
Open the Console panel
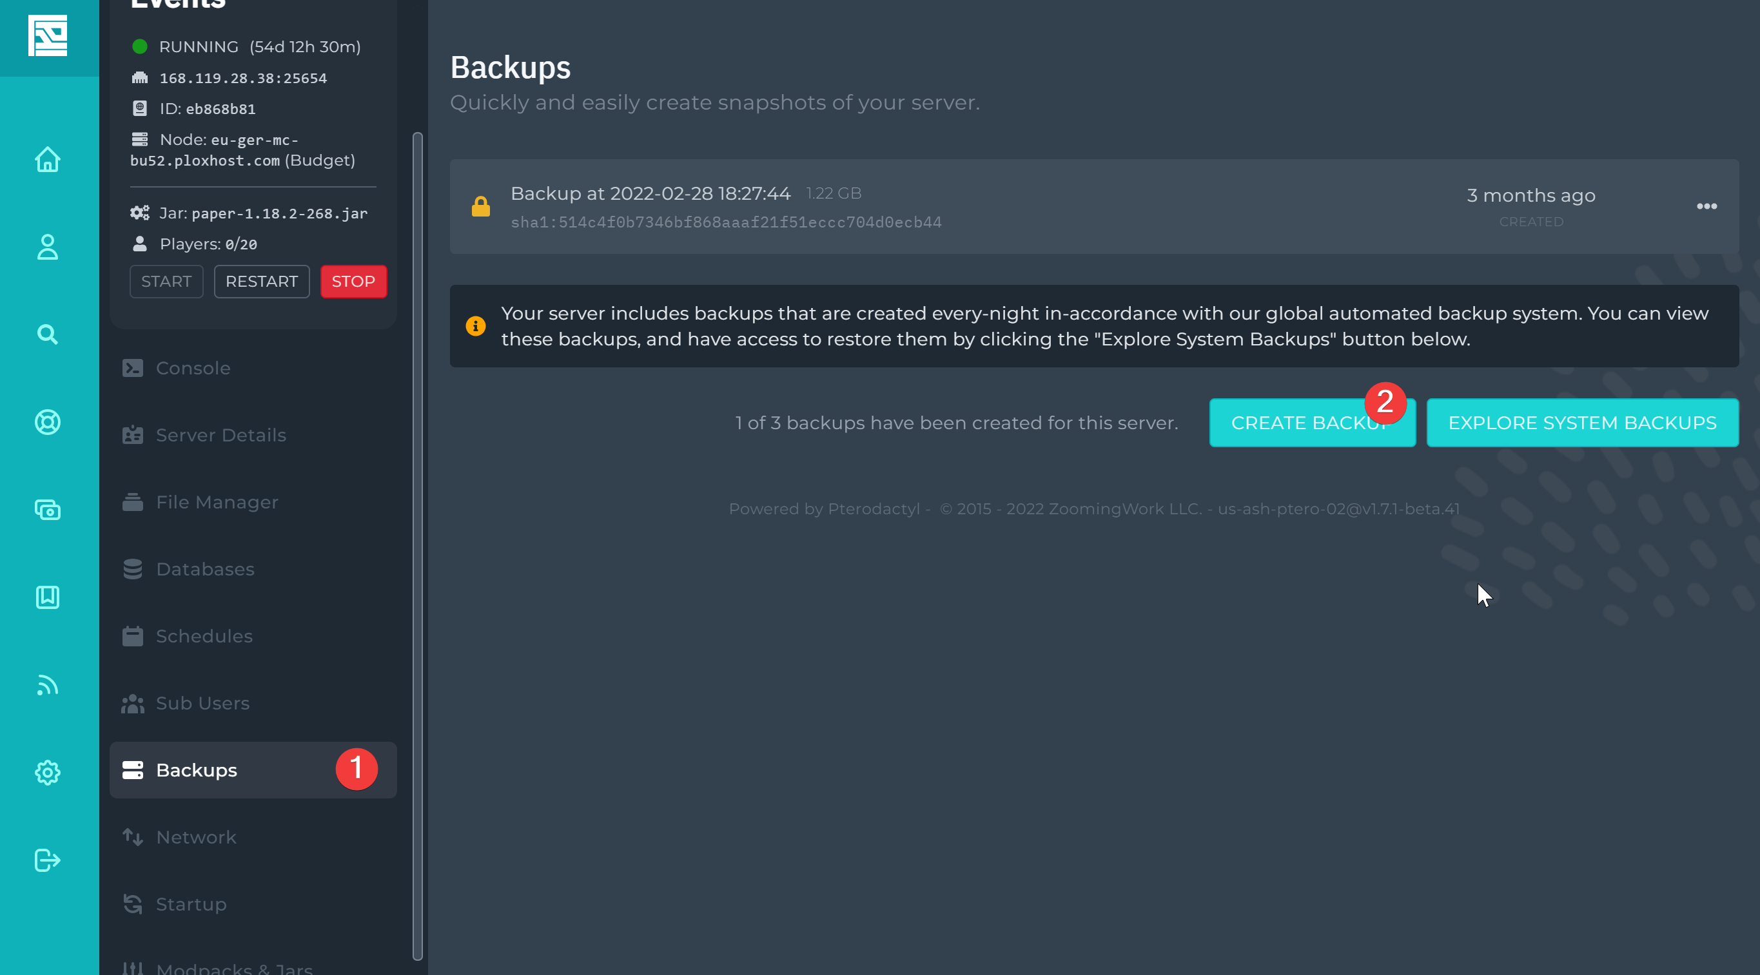point(193,367)
